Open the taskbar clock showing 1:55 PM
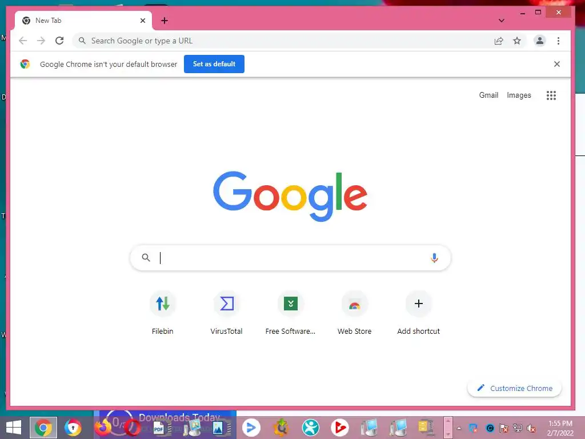The width and height of the screenshot is (585, 439). [x=560, y=428]
